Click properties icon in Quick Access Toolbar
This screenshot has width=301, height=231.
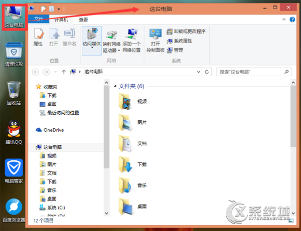[44, 9]
